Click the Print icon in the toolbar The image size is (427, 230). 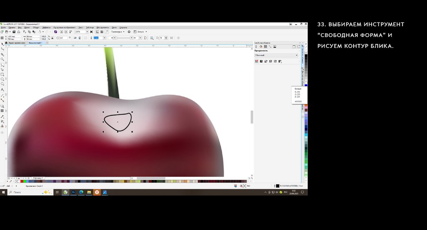pyautogui.click(x=18, y=32)
